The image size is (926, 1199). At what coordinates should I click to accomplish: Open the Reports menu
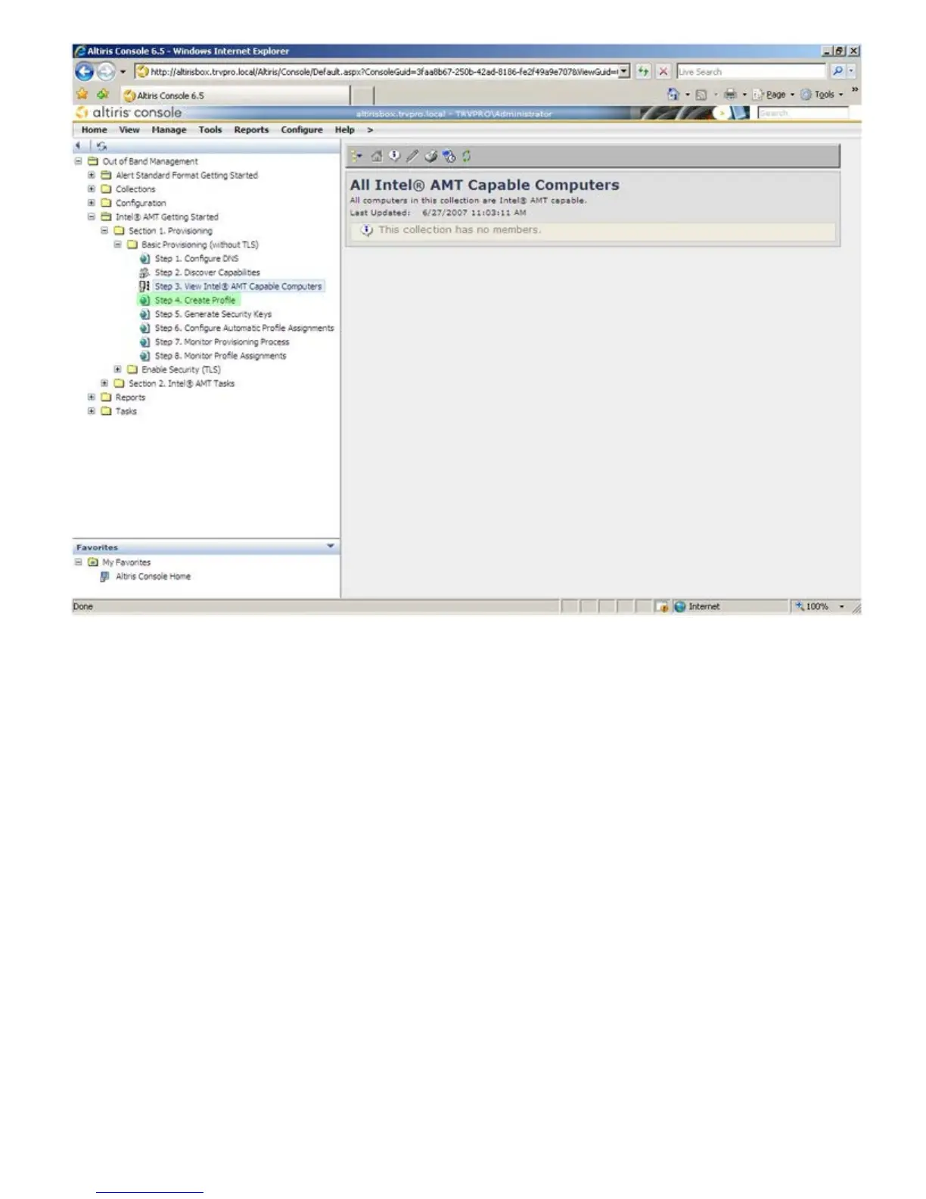[x=251, y=130]
